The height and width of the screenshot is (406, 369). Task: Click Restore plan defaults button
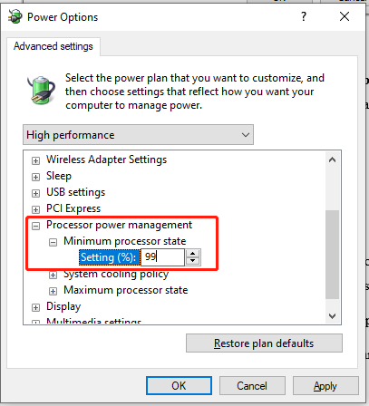click(264, 343)
